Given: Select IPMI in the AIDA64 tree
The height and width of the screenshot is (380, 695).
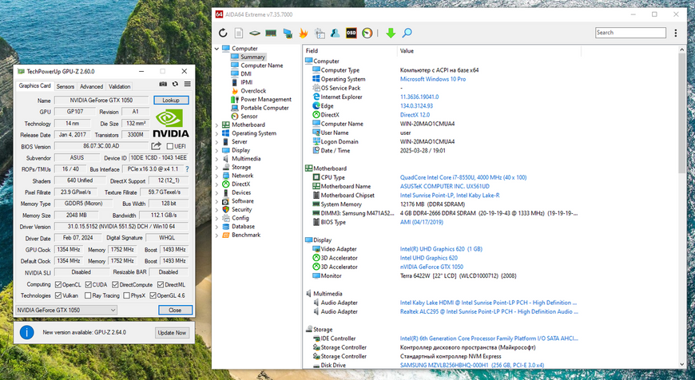Looking at the screenshot, I should tap(246, 82).
